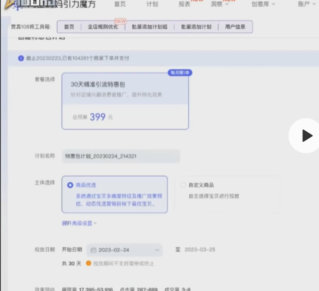The image size is (319, 291).
Task: Select the 商品优选 radio option
Action: 70,185
